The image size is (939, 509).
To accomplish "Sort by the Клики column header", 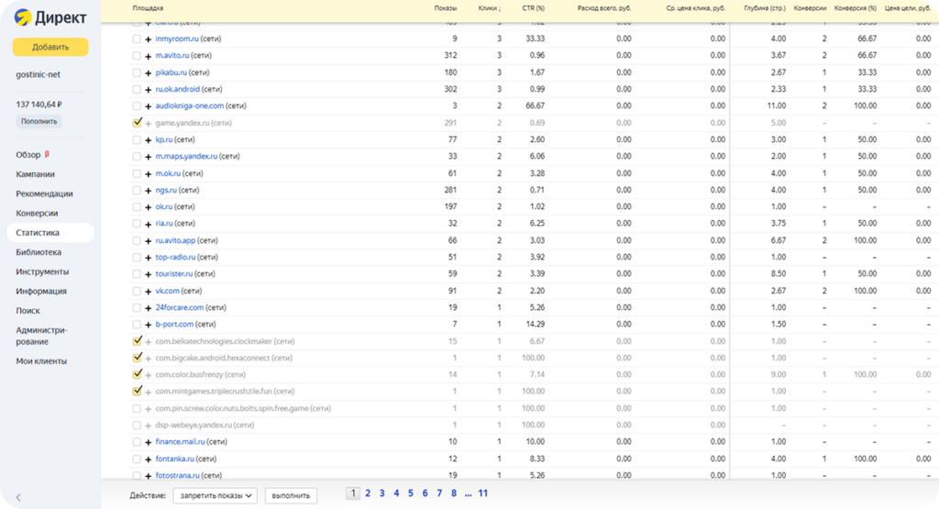I will pyautogui.click(x=490, y=8).
